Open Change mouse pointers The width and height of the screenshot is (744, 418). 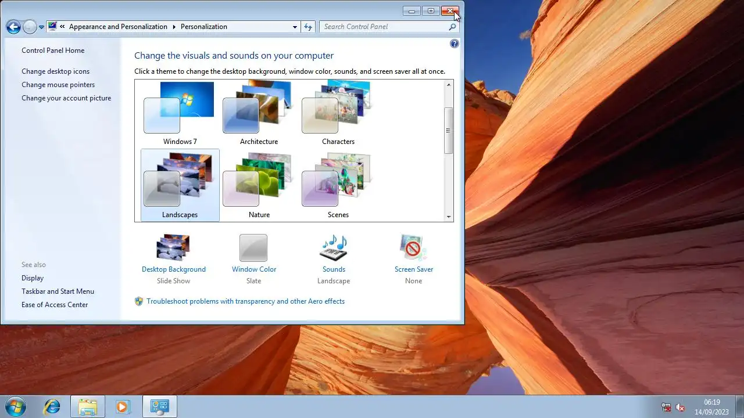58,85
